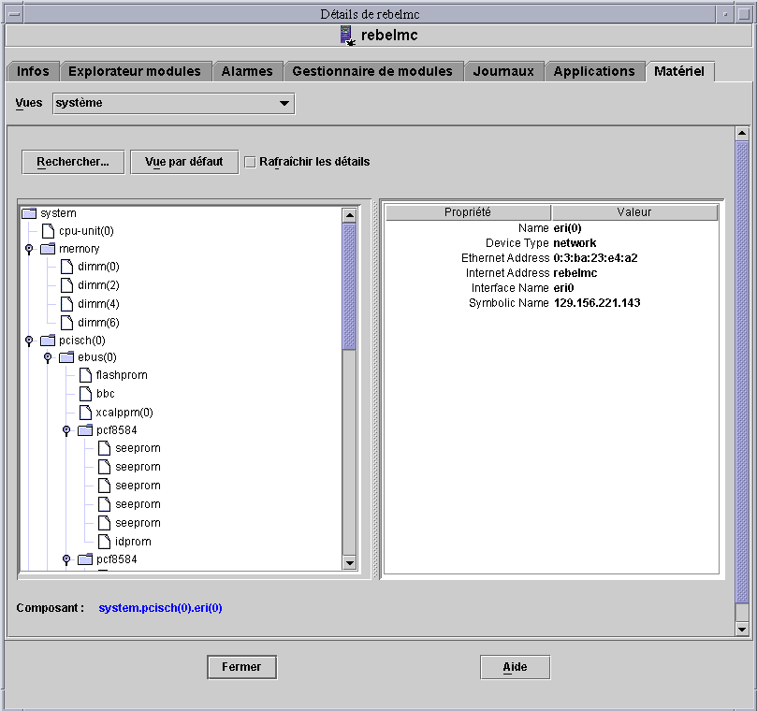Click the tree panel scroll down arrow
This screenshot has height=711, width=757.
[x=349, y=562]
